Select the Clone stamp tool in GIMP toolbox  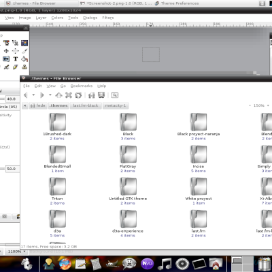tap(24, 67)
